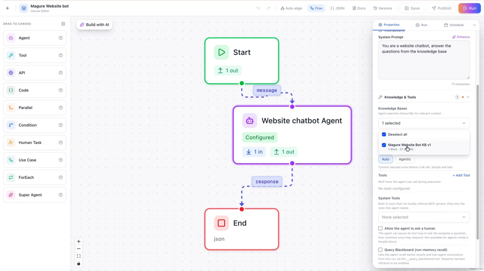The width and height of the screenshot is (484, 271).
Task: Click the redo icon
Action: 269,8
